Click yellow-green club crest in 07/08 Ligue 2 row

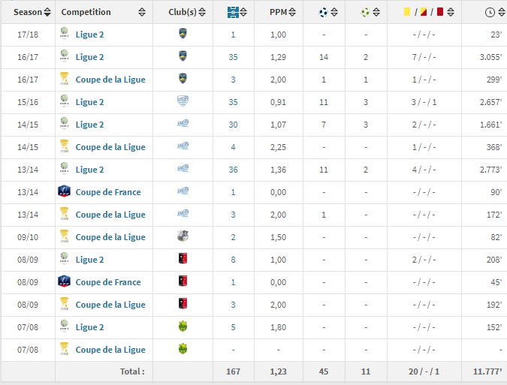(x=183, y=326)
